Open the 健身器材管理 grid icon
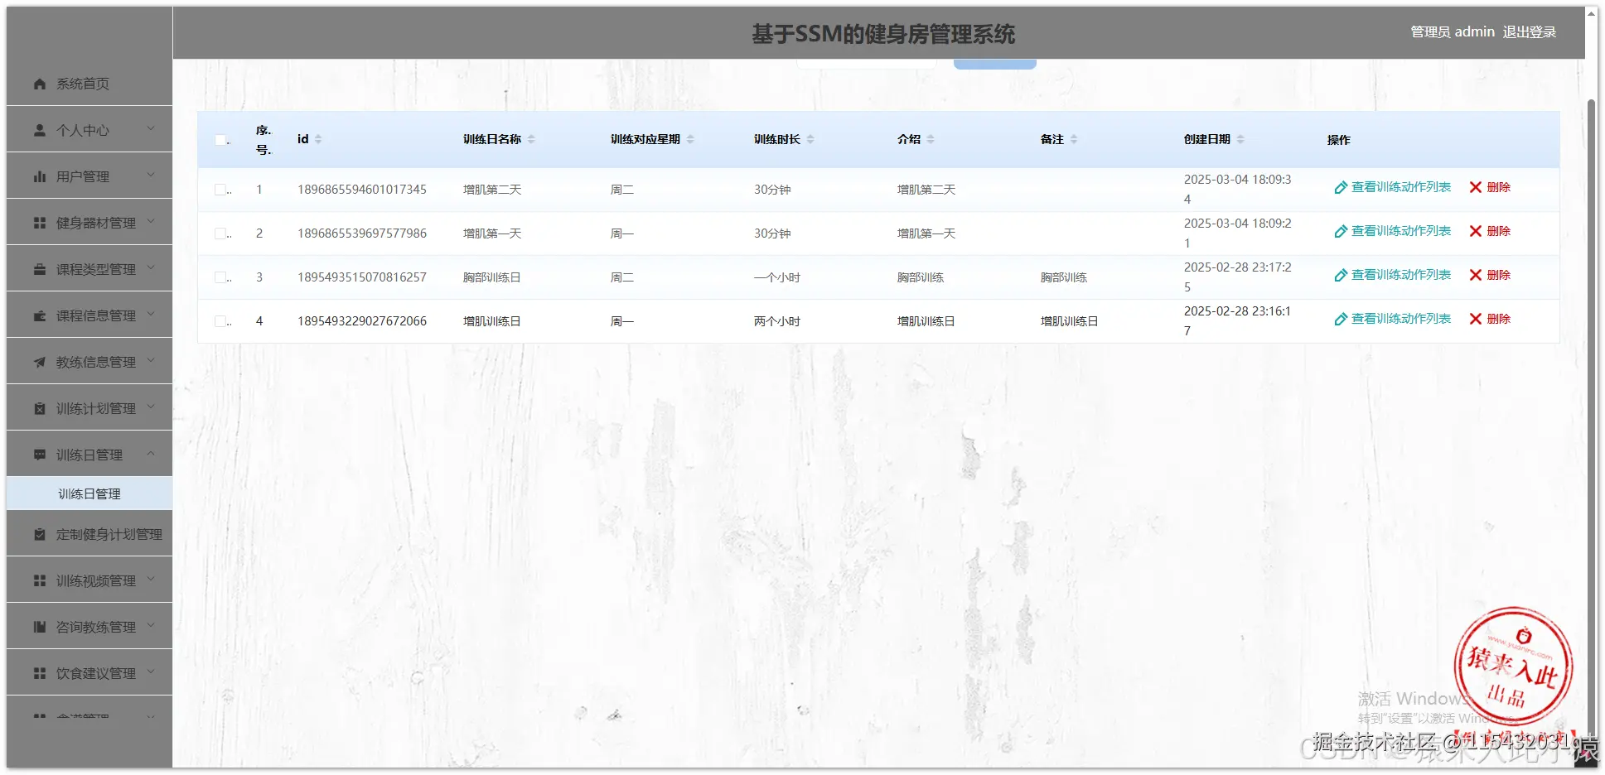 pos(38,222)
